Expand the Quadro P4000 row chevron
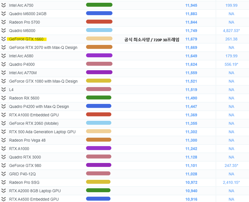The width and height of the screenshot is (249, 202). [4, 64]
